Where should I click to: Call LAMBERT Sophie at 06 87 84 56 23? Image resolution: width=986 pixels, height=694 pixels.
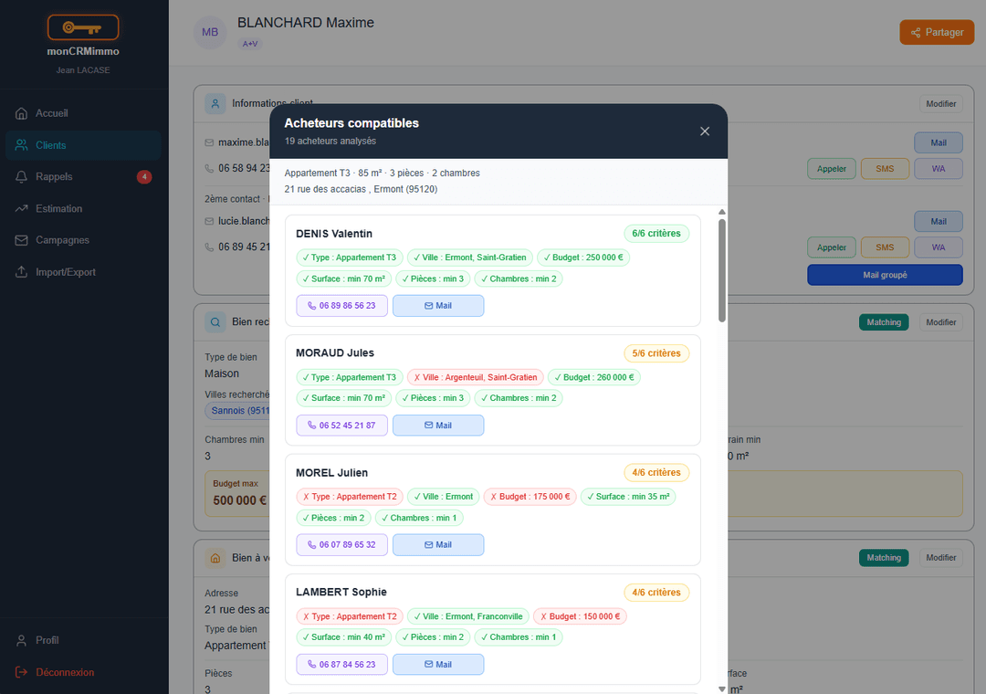point(342,665)
